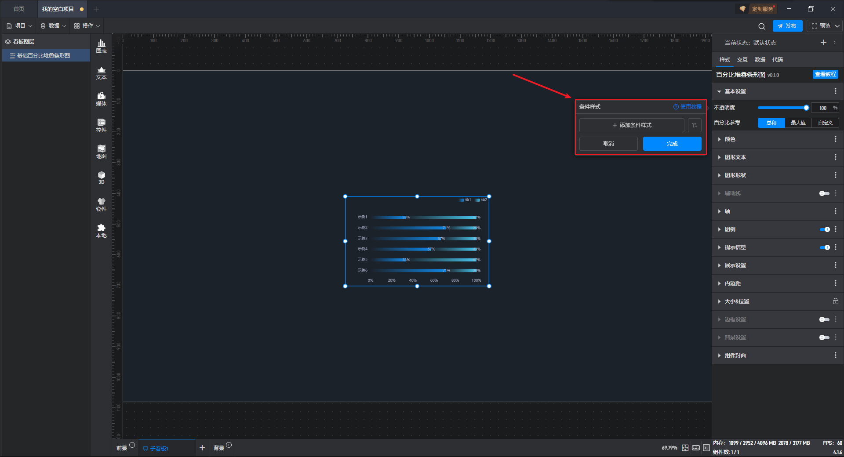Open the console terminal icon
The image size is (844, 457).
point(706,448)
